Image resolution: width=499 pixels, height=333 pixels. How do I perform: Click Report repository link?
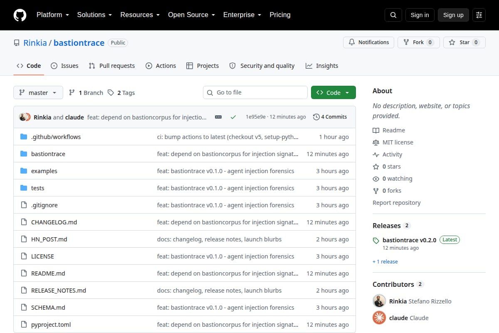pos(397,203)
